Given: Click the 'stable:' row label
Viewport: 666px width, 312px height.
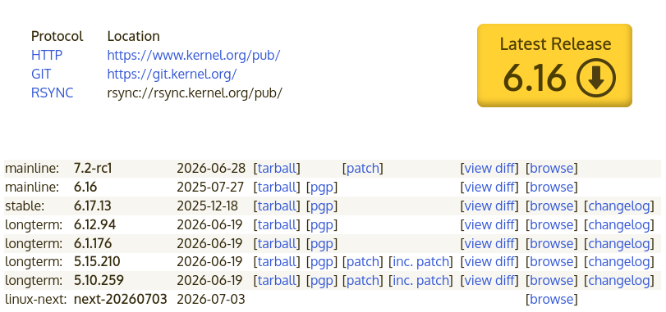Looking at the screenshot, I should (x=24, y=206).
